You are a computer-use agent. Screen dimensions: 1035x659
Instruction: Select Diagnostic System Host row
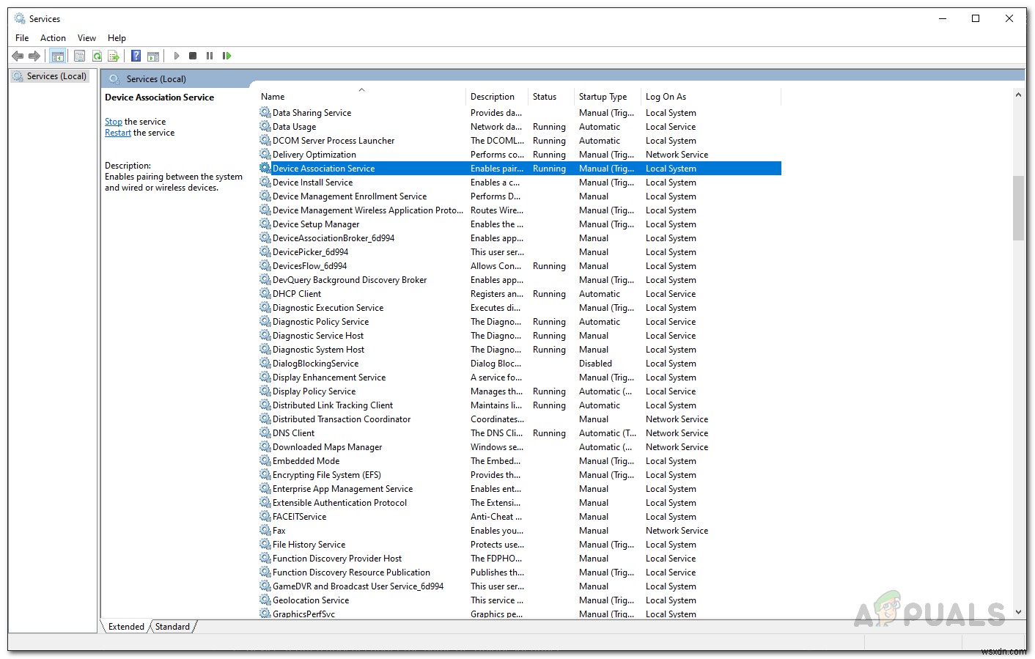(x=520, y=349)
